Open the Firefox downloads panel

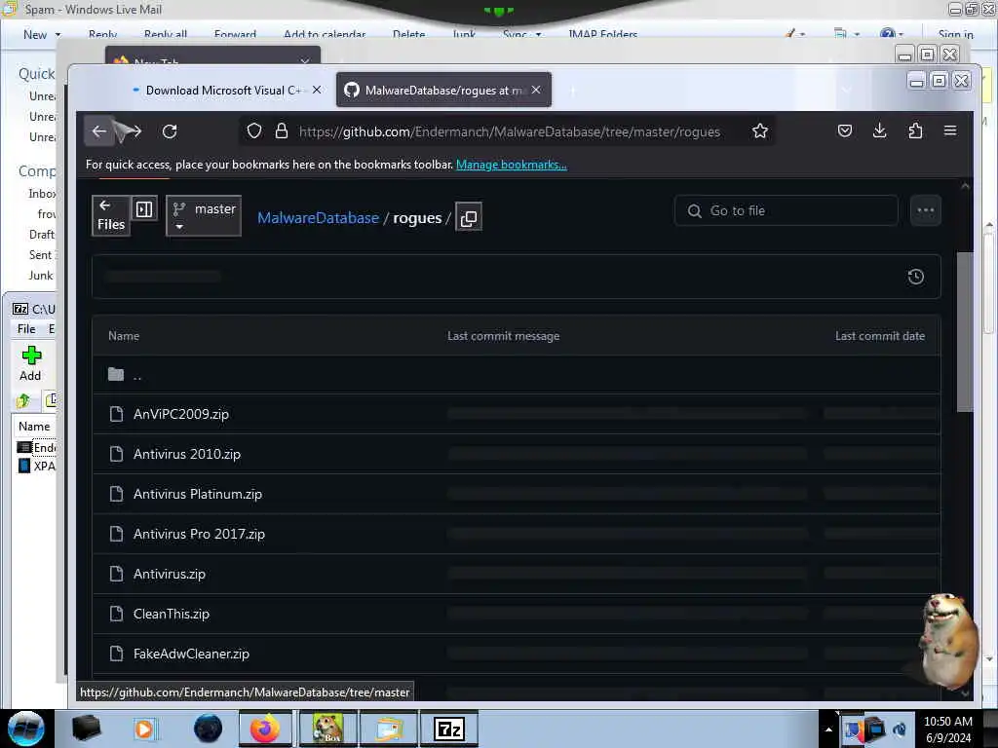pos(880,131)
